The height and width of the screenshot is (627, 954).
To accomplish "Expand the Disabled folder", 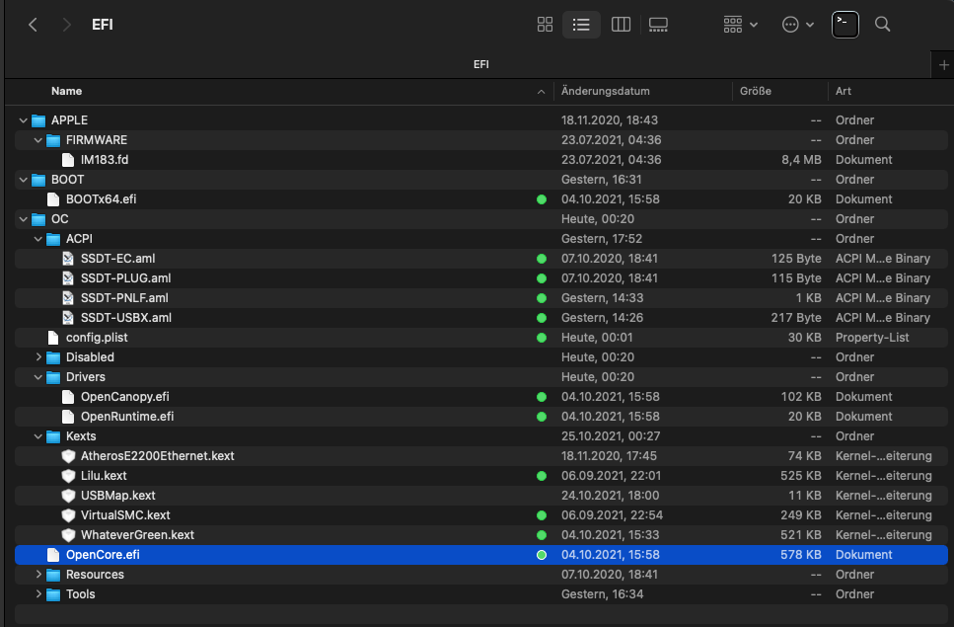I will [x=38, y=356].
